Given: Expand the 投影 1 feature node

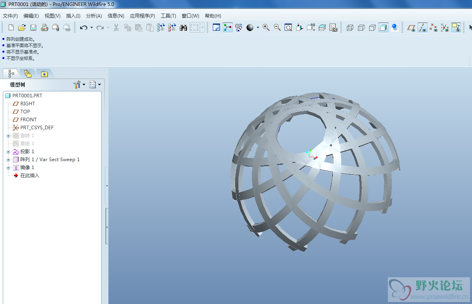Looking at the screenshot, I should [x=8, y=152].
